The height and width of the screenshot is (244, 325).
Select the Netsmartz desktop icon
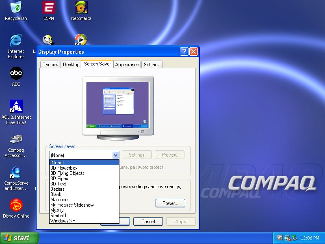81,11
